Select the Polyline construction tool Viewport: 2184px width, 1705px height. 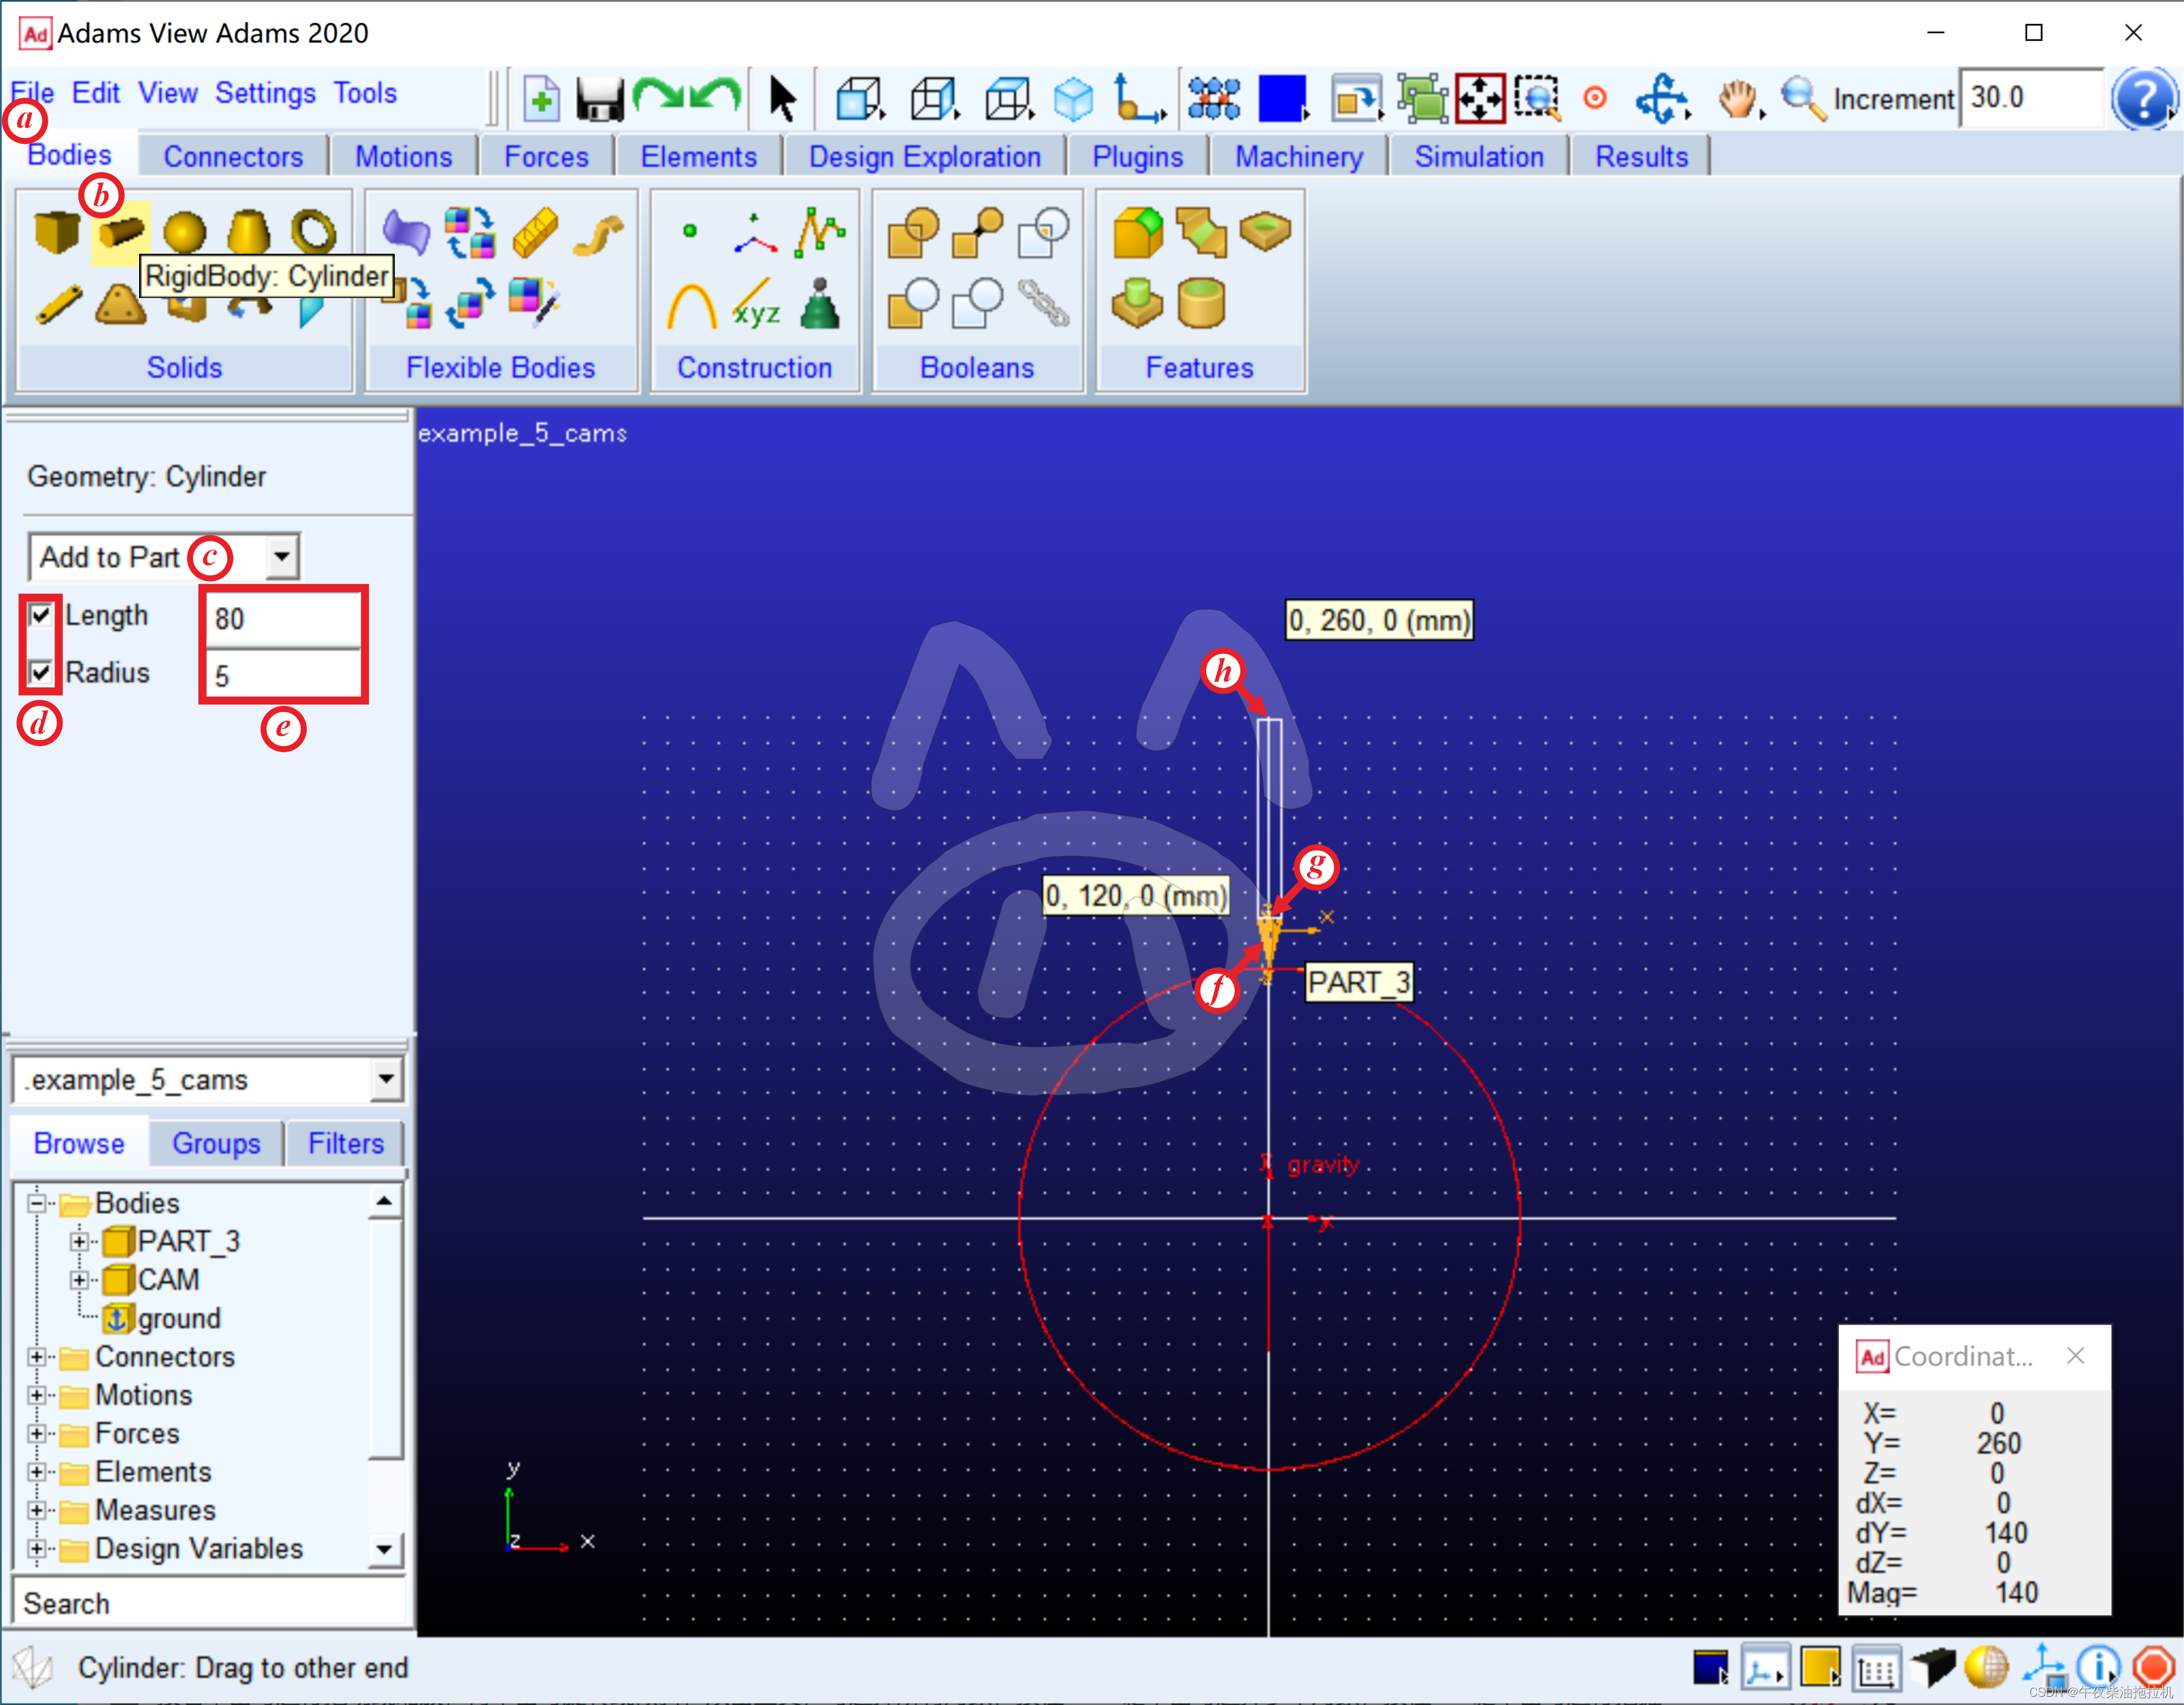[820, 232]
